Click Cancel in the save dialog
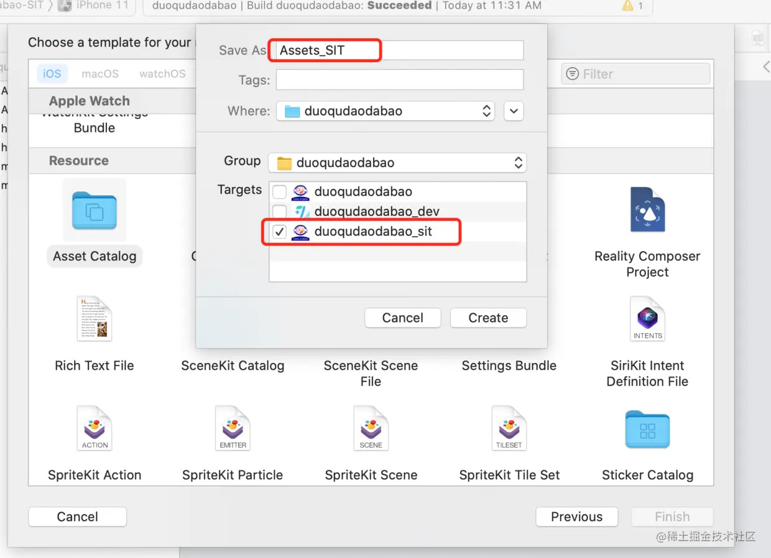 (x=403, y=318)
